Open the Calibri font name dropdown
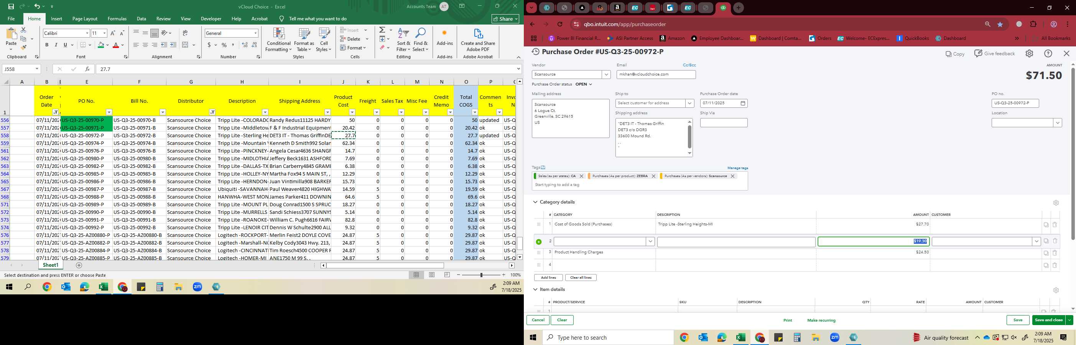Image resolution: width=1076 pixels, height=345 pixels. tap(87, 33)
